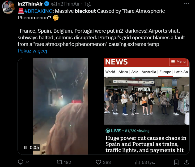Open the reply comment icon
195x167 pixels.
click(21, 162)
